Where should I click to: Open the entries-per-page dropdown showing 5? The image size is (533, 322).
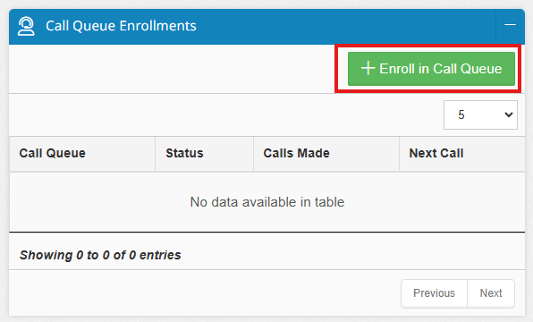pos(480,114)
